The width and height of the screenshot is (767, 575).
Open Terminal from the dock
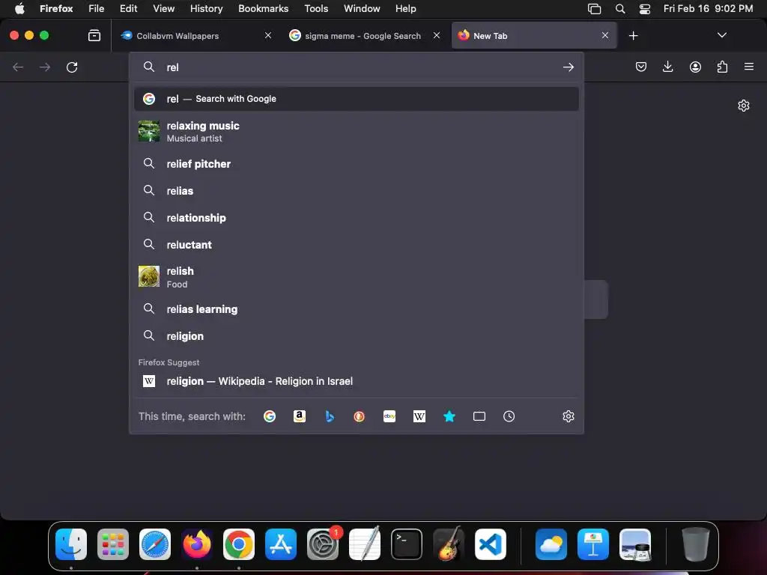[x=407, y=544]
